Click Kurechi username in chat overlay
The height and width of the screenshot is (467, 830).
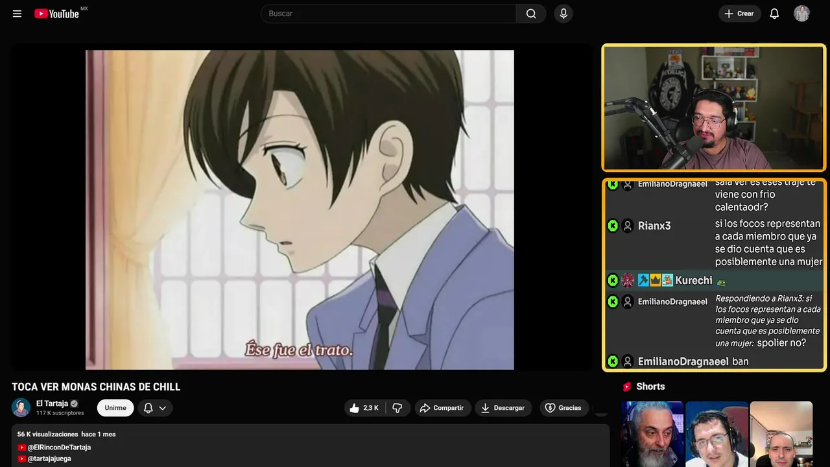click(x=694, y=280)
